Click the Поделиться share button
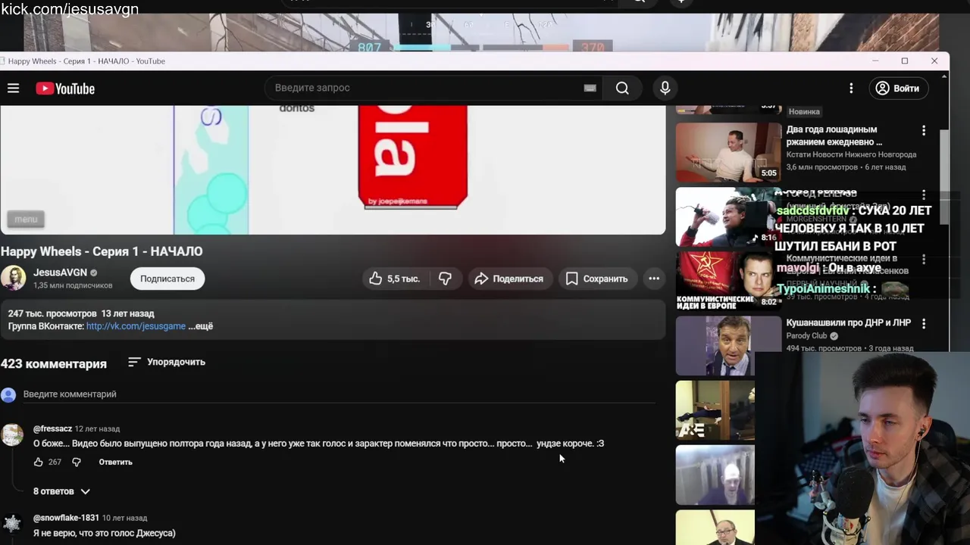The width and height of the screenshot is (970, 545). pos(509,279)
